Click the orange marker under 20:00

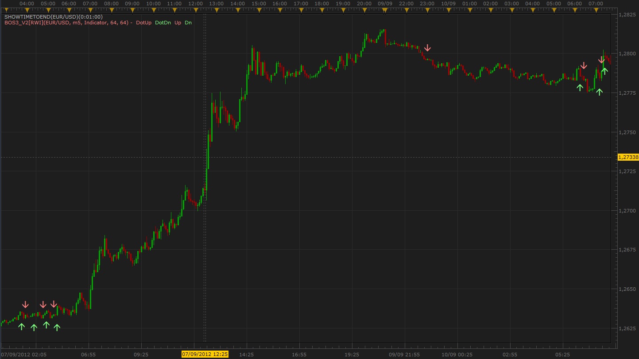point(364,9)
